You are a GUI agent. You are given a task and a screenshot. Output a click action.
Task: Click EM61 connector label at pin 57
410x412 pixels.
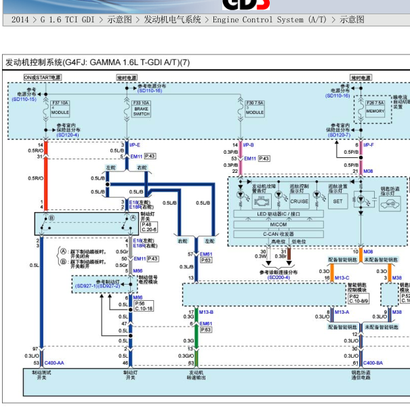[x=206, y=254]
